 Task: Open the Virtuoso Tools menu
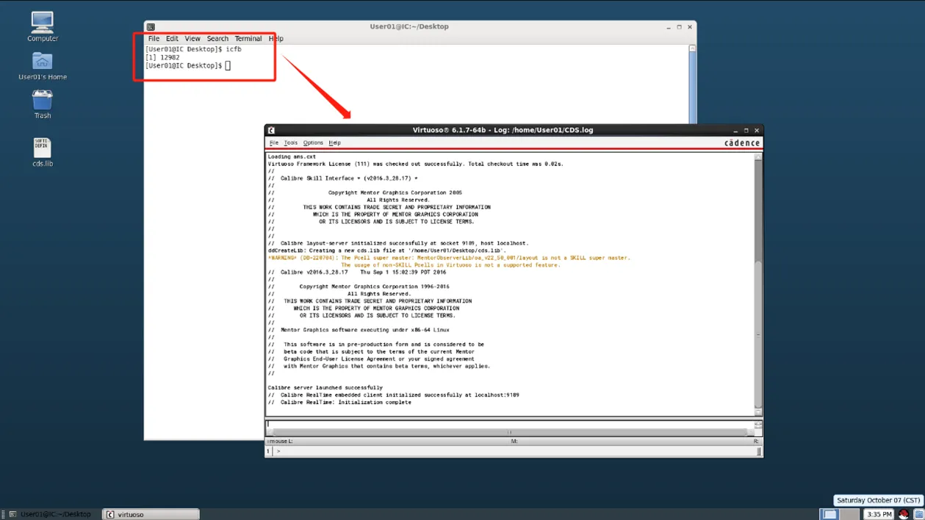click(x=290, y=143)
